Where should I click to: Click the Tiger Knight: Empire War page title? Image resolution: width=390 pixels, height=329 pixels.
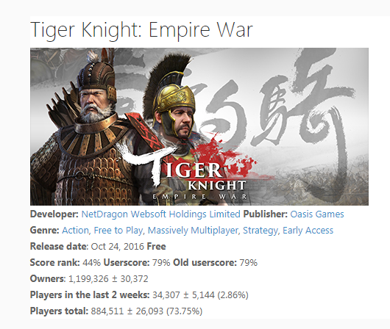click(141, 30)
